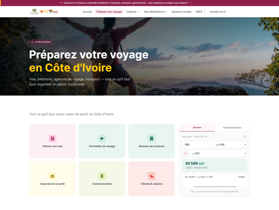Open the Communication card
This screenshot has width=279, height=210.
click(x=102, y=179)
